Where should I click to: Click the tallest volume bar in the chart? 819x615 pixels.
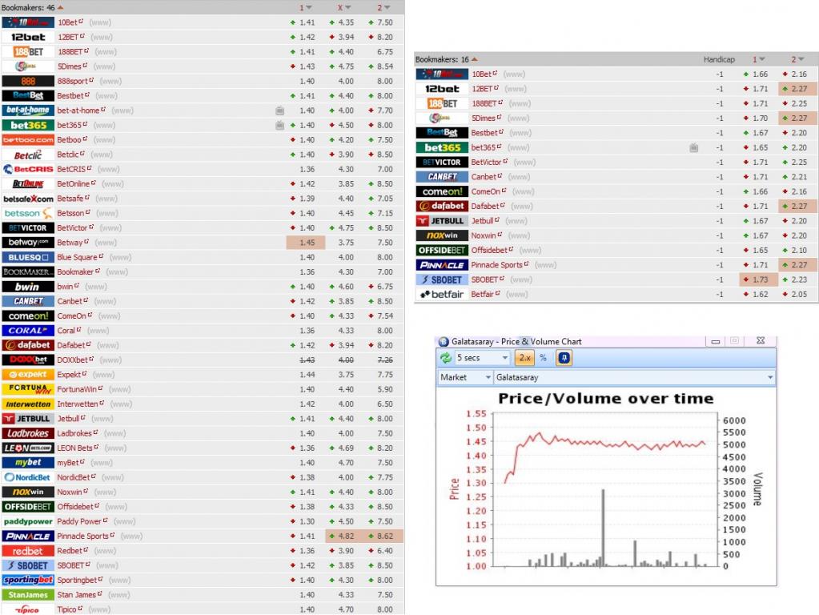point(603,528)
